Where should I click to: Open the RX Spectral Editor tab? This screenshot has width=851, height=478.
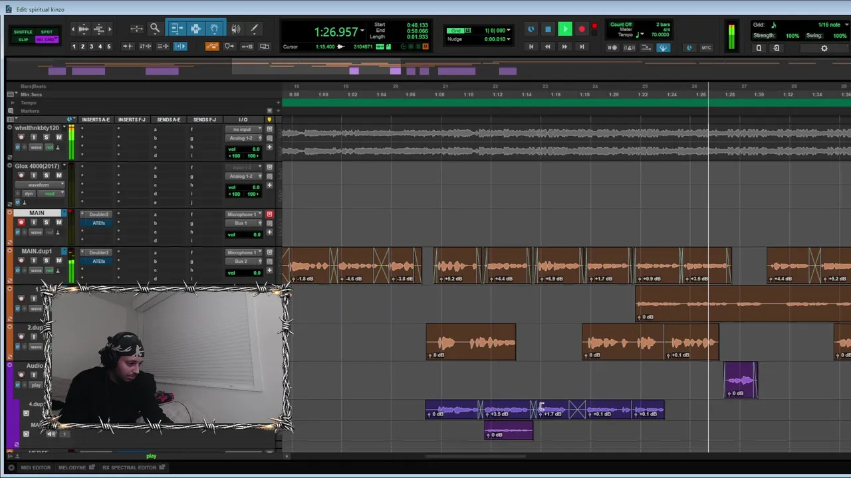pyautogui.click(x=129, y=467)
